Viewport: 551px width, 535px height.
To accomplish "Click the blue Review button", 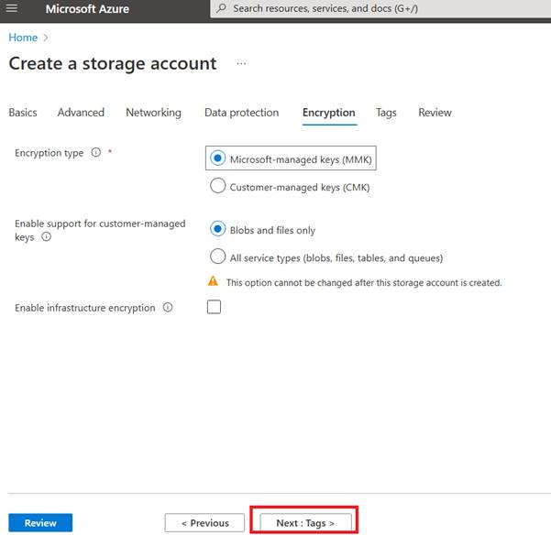I will coord(40,523).
